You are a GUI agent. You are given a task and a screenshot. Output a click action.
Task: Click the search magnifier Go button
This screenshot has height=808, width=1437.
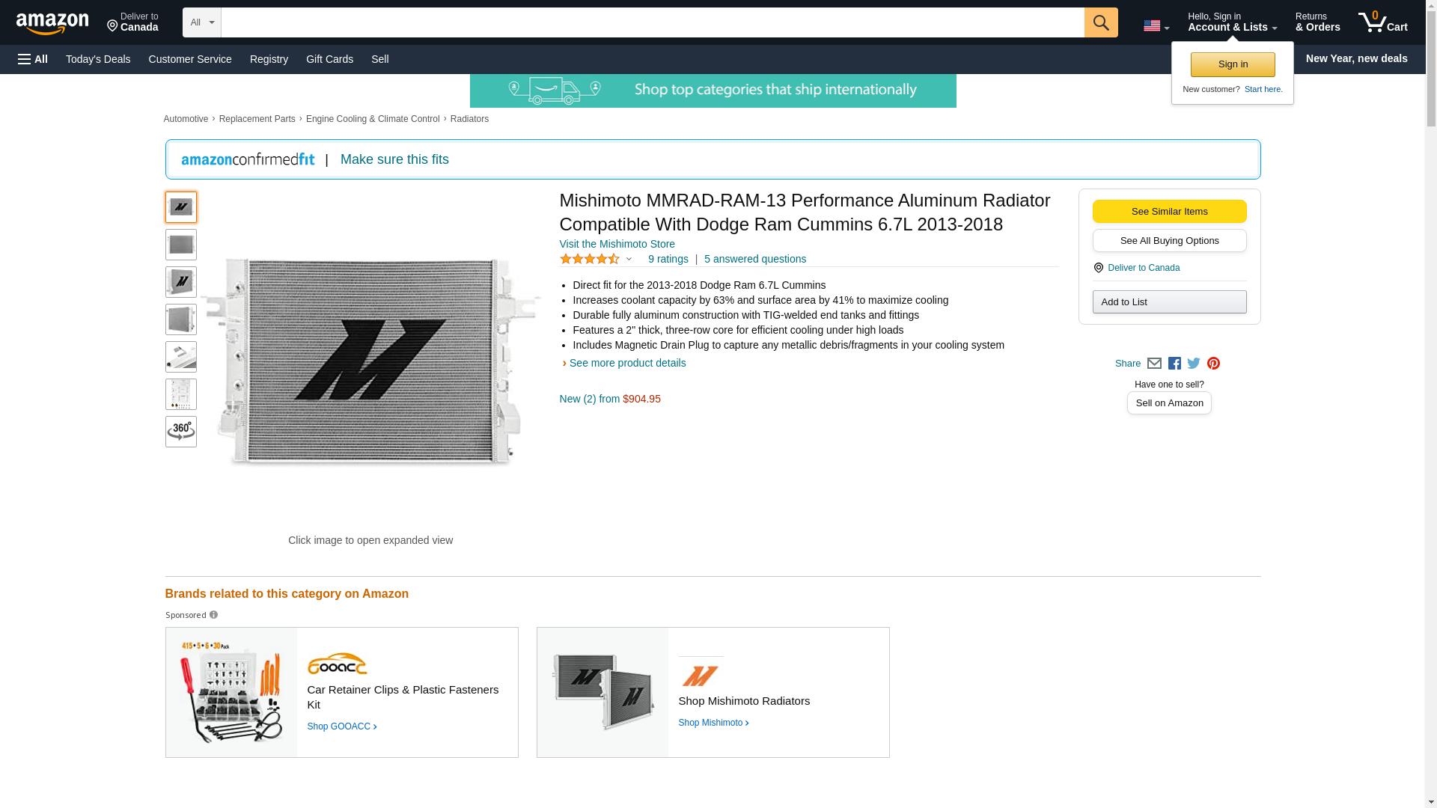1100,22
